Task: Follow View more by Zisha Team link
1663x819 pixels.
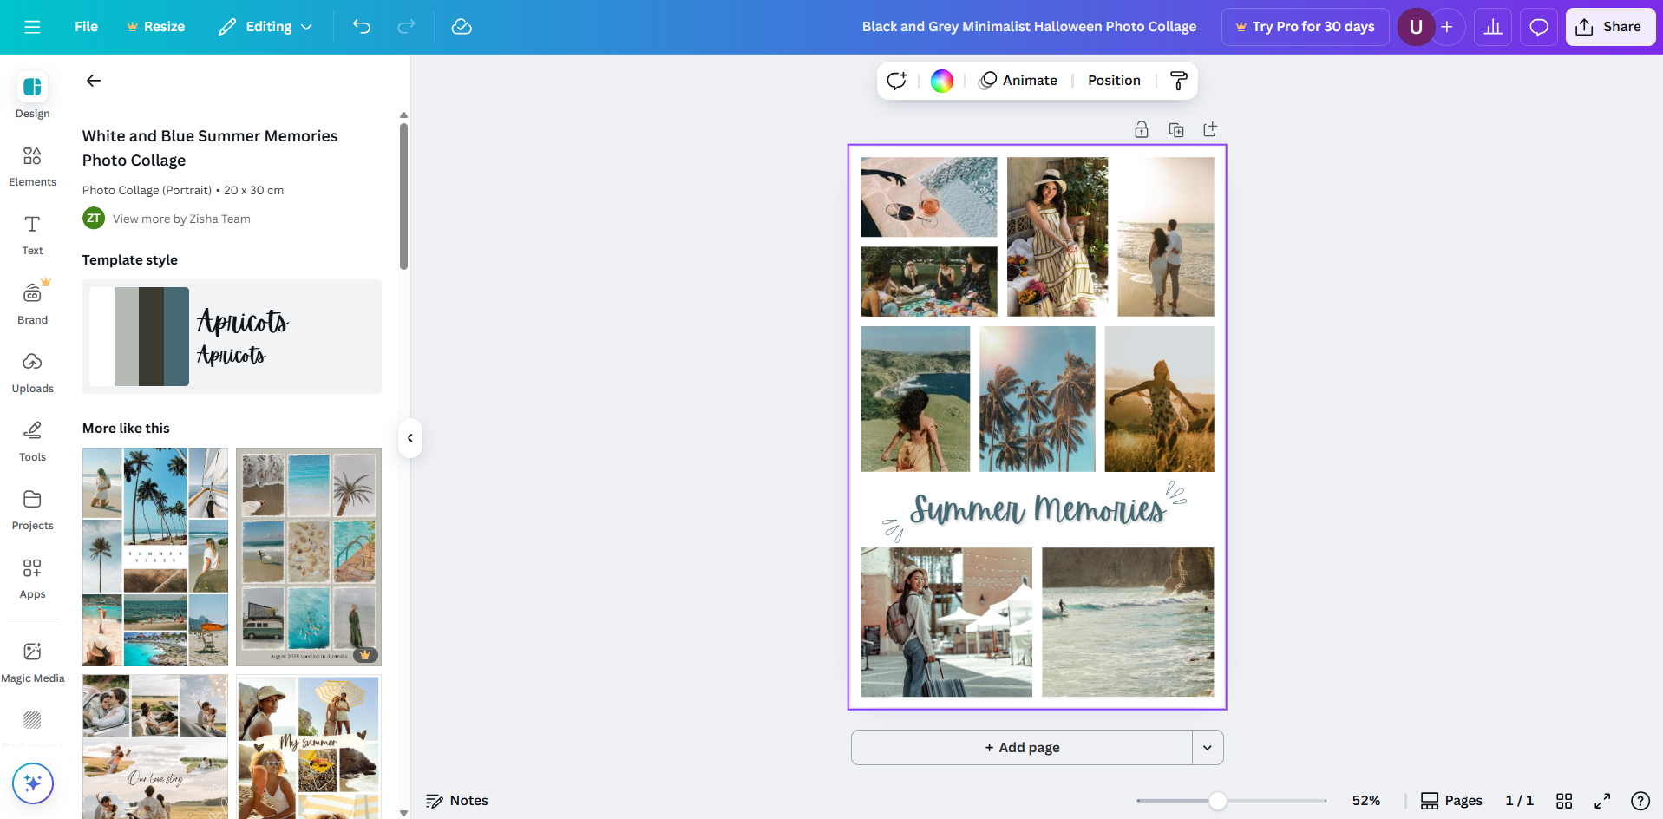Action: point(181,219)
